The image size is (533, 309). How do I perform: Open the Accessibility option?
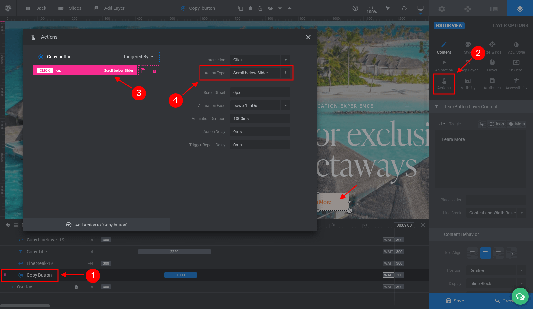click(516, 84)
